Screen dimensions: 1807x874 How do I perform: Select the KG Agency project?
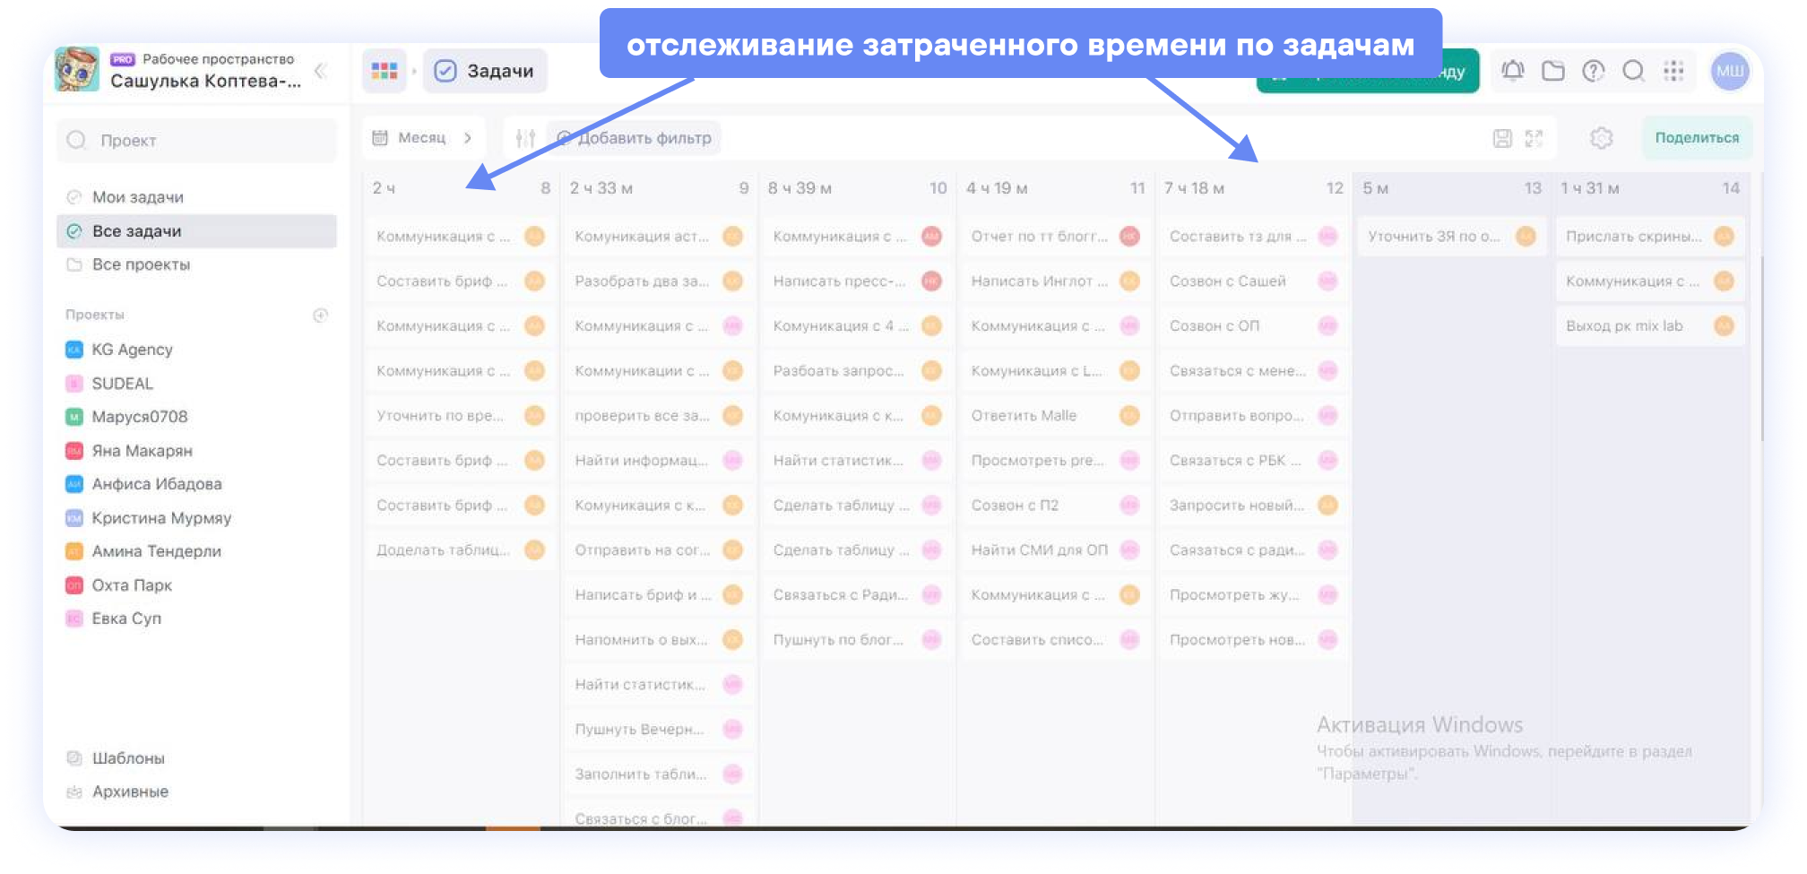click(x=132, y=350)
